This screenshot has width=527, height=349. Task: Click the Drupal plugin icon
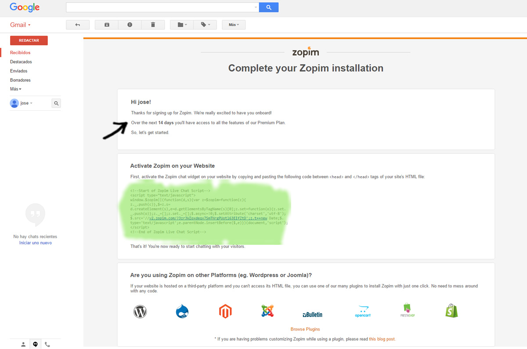click(x=182, y=312)
